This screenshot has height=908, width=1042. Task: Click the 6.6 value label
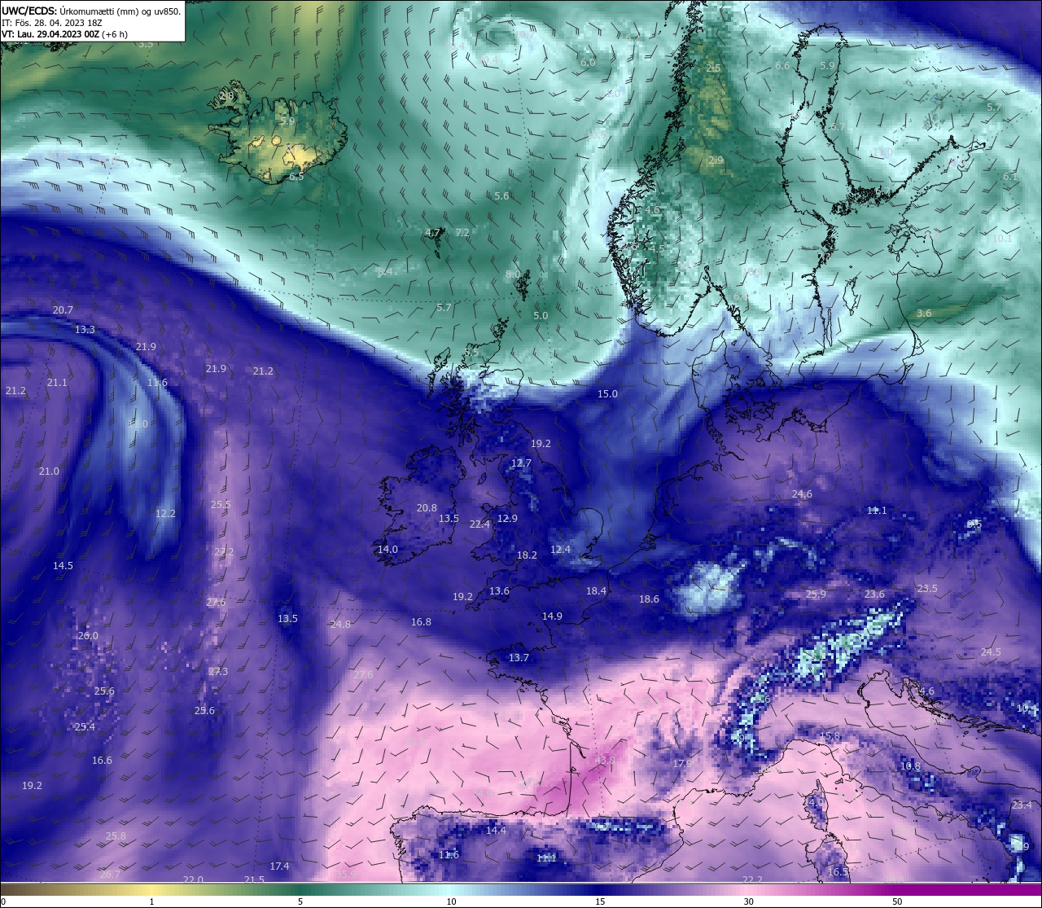pos(782,65)
